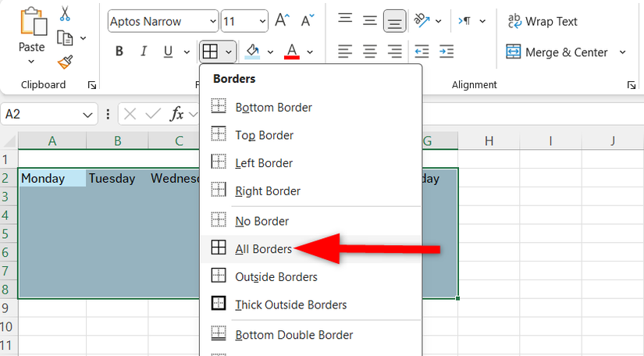This screenshot has height=356, width=644.
Task: Open Insert Function fx button
Action: pyautogui.click(x=176, y=114)
